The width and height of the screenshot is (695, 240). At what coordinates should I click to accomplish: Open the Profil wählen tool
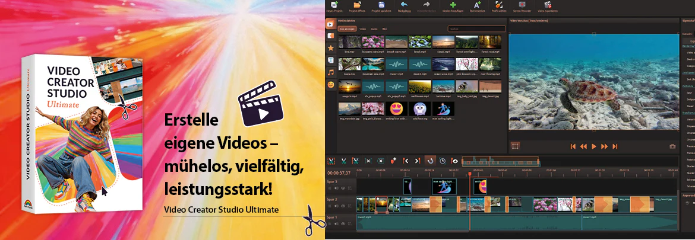pos(498,6)
